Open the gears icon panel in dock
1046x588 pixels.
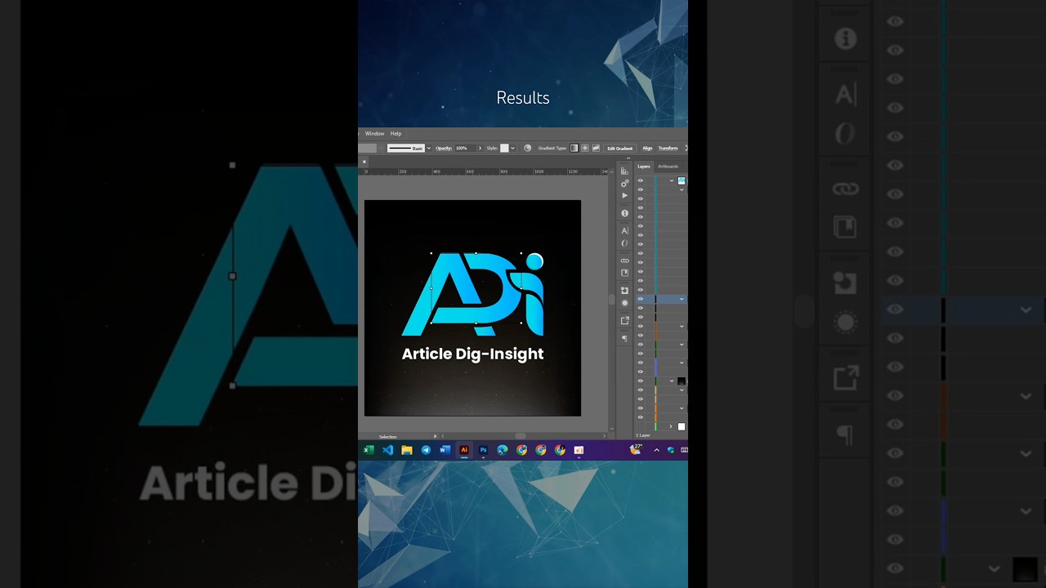tap(624, 183)
